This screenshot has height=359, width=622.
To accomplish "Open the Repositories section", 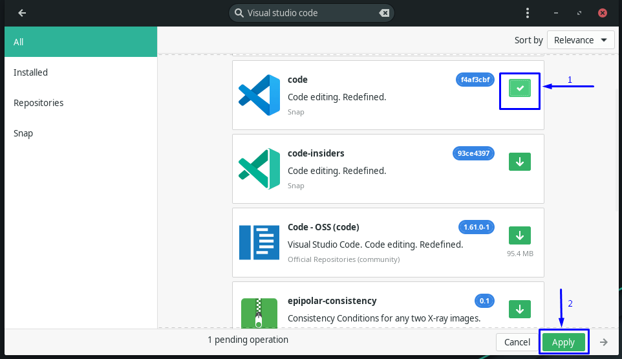I will pos(81,103).
